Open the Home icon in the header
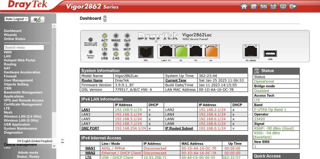 (243, 6)
